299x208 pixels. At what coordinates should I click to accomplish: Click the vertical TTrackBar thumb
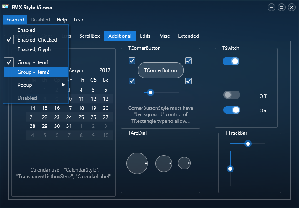pyautogui.click(x=231, y=169)
